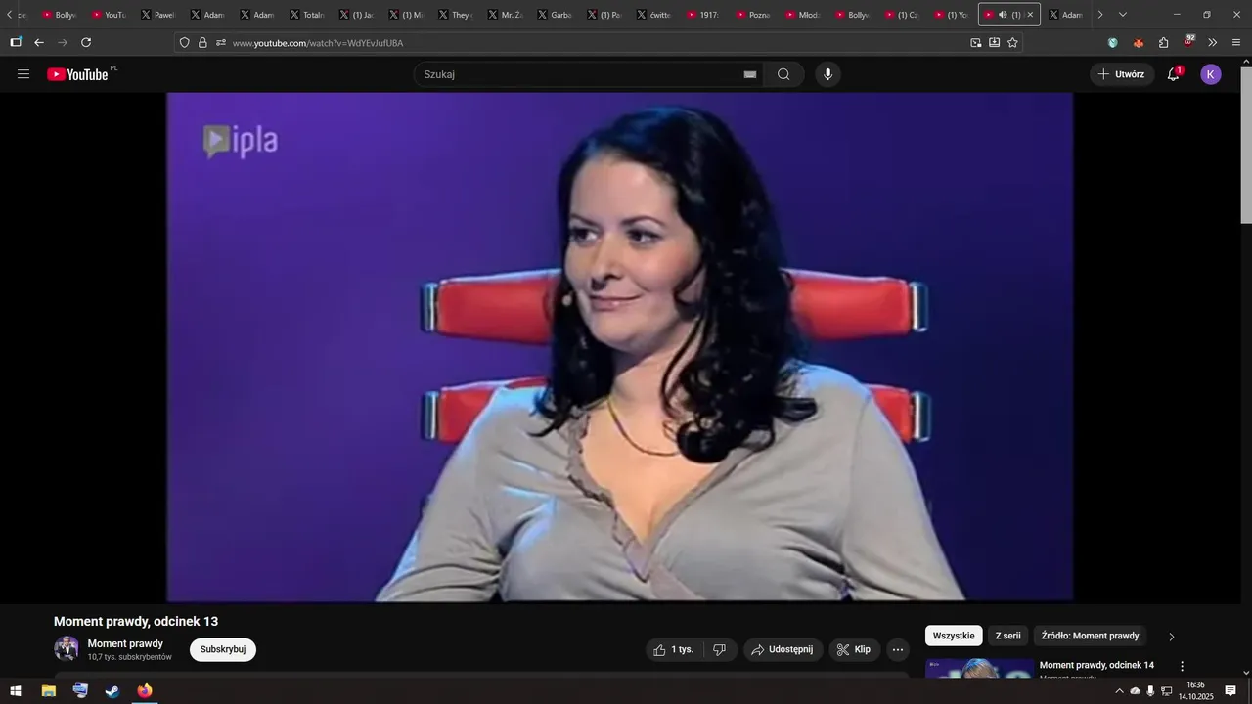
Task: List all tabs dropdown arrow
Action: click(1123, 15)
